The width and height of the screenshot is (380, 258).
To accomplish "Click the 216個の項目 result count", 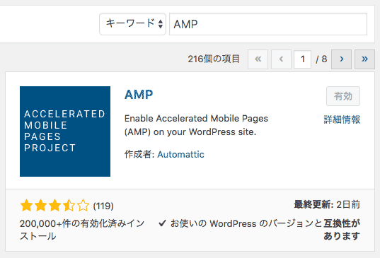I will pos(214,59).
